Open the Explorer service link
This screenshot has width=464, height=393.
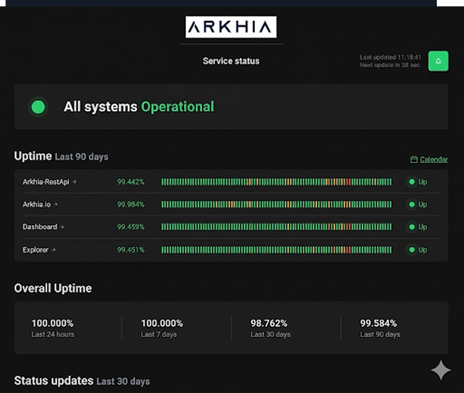click(39, 250)
